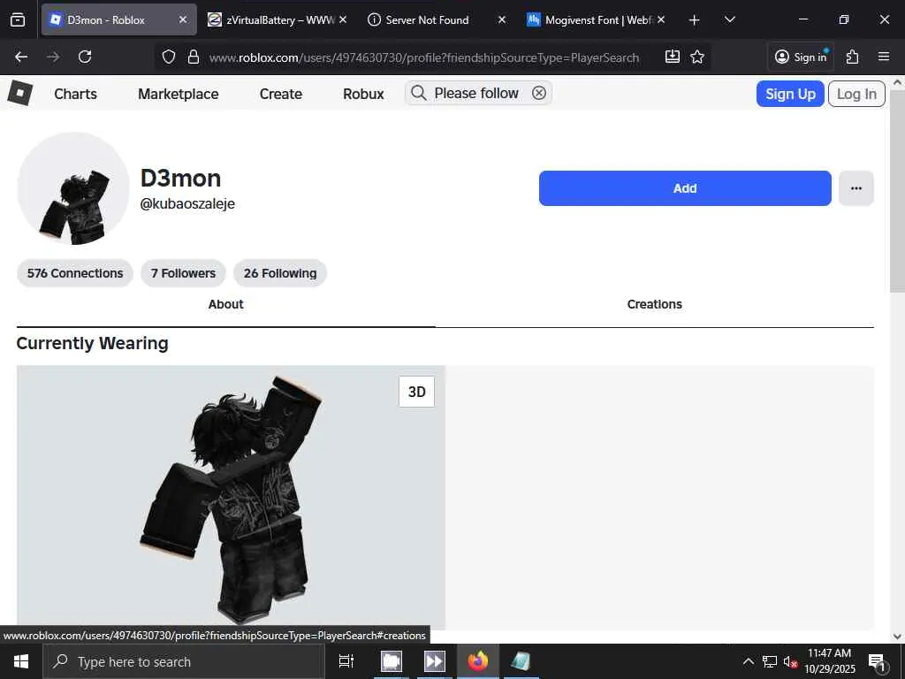Open the notepad-like app taskbar icon

[x=521, y=661]
